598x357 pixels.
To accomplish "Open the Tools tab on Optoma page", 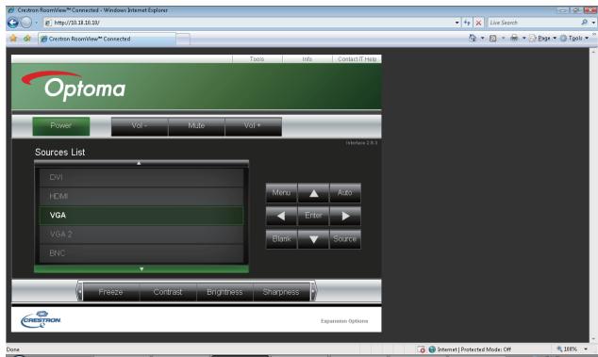I will [x=257, y=59].
